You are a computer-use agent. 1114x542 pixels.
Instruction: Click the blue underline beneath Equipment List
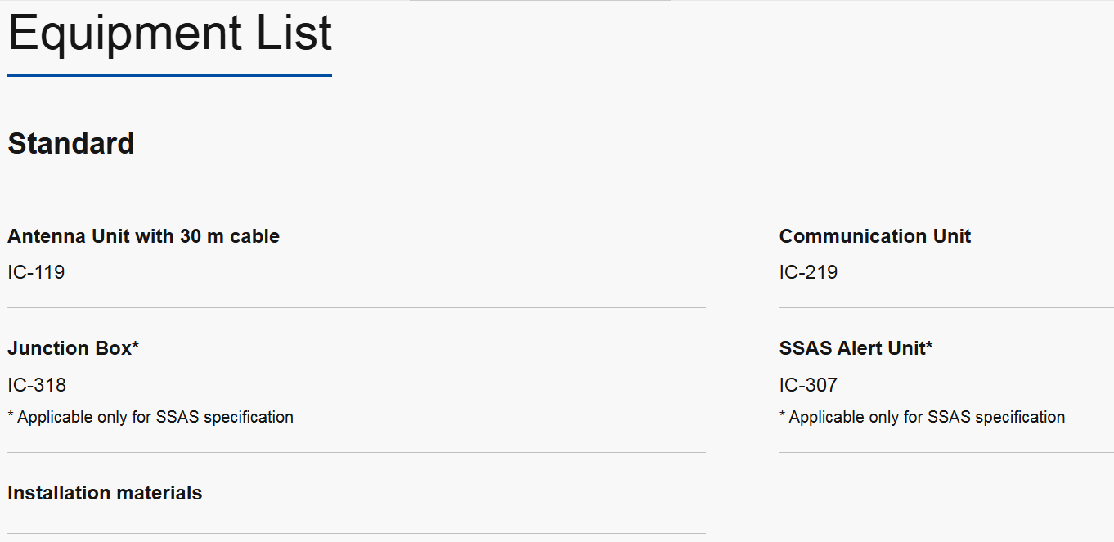(x=169, y=75)
